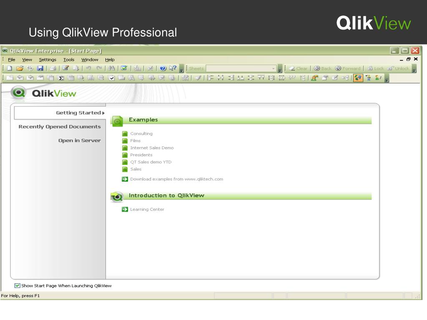This screenshot has height=320, width=427.
Task: Open the Presidents example document
Action: tap(141, 155)
